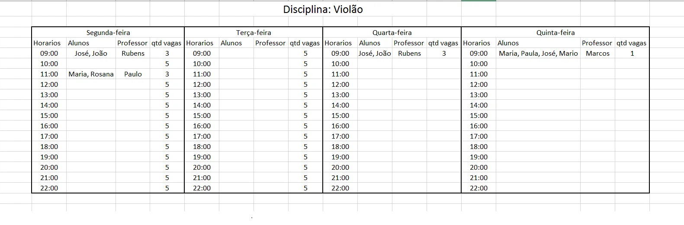The width and height of the screenshot is (684, 225).
Task: Select the 'Alunos' header under Terça-feira
Action: [x=231, y=43]
